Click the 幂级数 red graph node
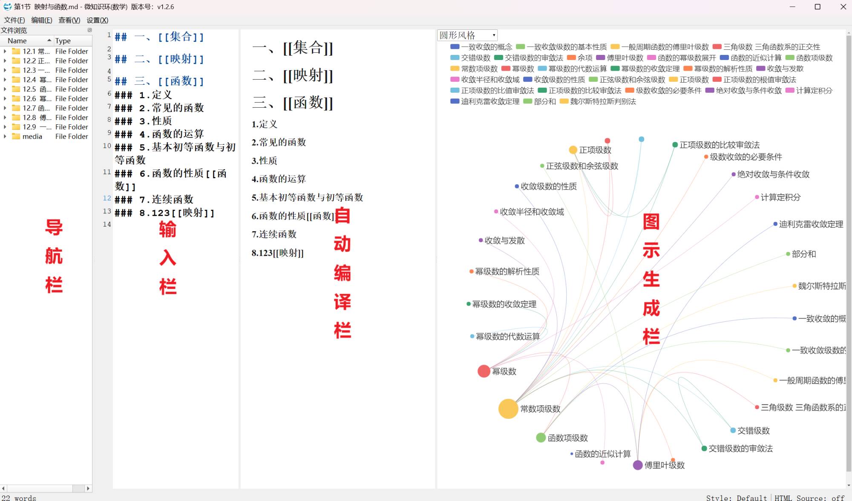 pyautogui.click(x=484, y=371)
